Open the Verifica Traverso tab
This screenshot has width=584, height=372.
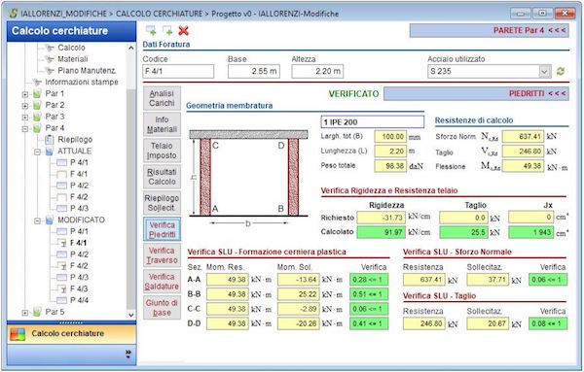(x=162, y=255)
